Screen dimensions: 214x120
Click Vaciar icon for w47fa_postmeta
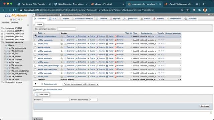pos(107,51)
